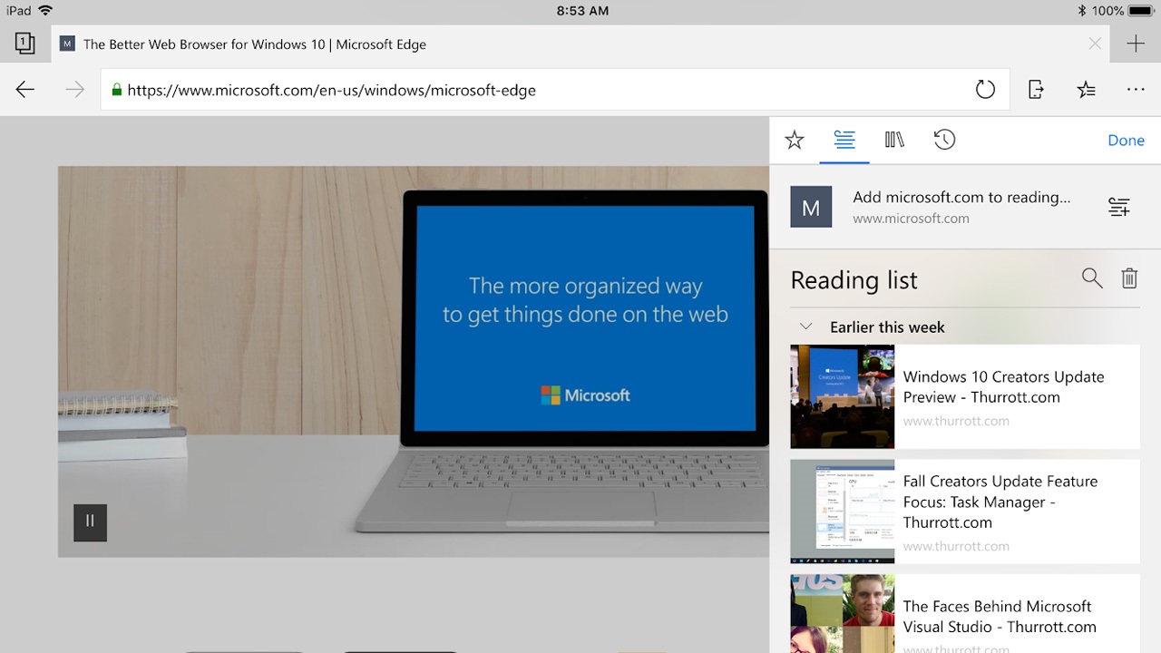Tap the continue-on-PC share icon
1161x653 pixels.
[x=1036, y=90]
